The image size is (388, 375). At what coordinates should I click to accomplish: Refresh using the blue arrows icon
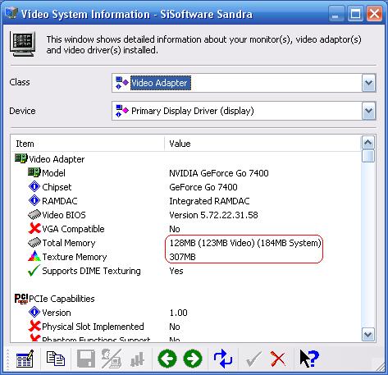pos(223,359)
